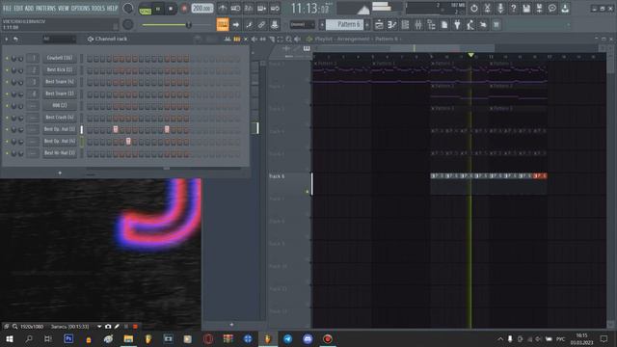Open the EDIT menu

tap(18, 8)
